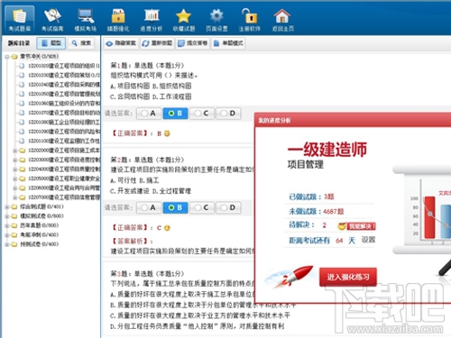Expand the 1Z203000 folder node
Viewport: 451px width, 338px height.
point(14,160)
